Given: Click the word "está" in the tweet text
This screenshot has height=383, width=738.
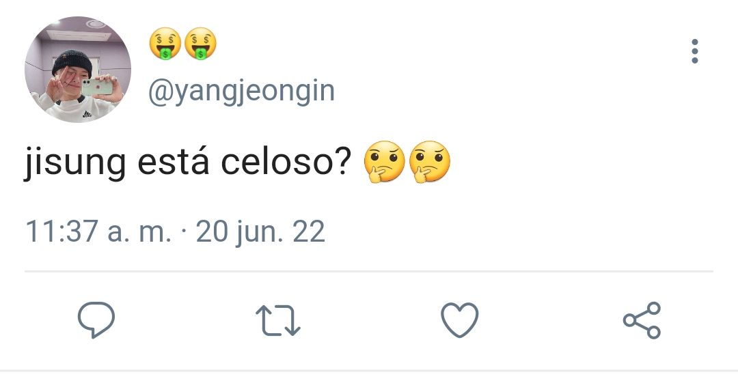Looking at the screenshot, I should pyautogui.click(x=173, y=162).
